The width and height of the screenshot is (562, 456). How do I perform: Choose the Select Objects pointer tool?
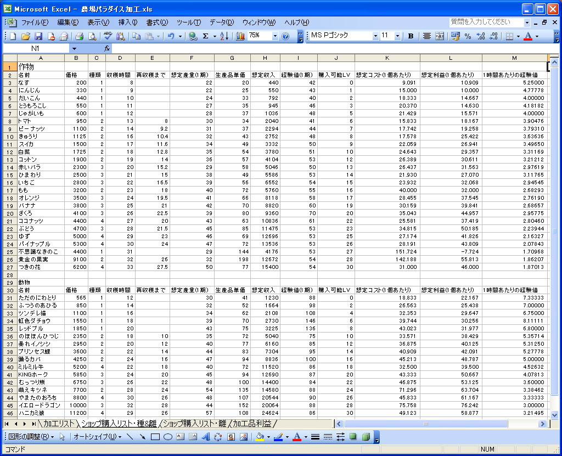(63, 437)
